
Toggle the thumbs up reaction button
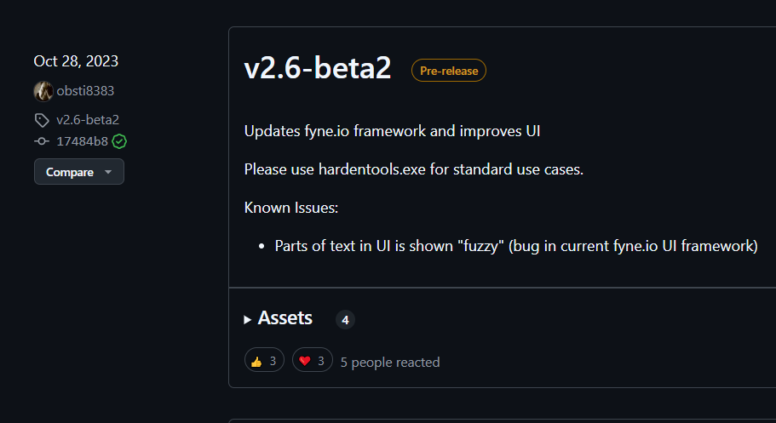click(264, 361)
